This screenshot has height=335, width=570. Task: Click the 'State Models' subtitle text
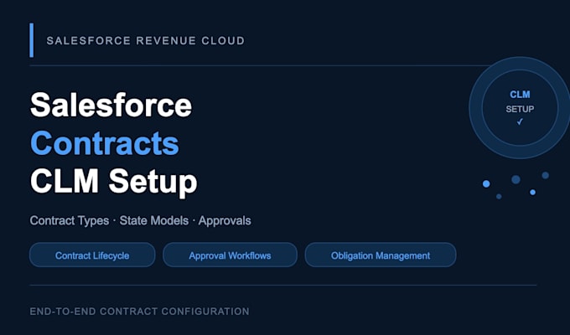tap(154, 220)
